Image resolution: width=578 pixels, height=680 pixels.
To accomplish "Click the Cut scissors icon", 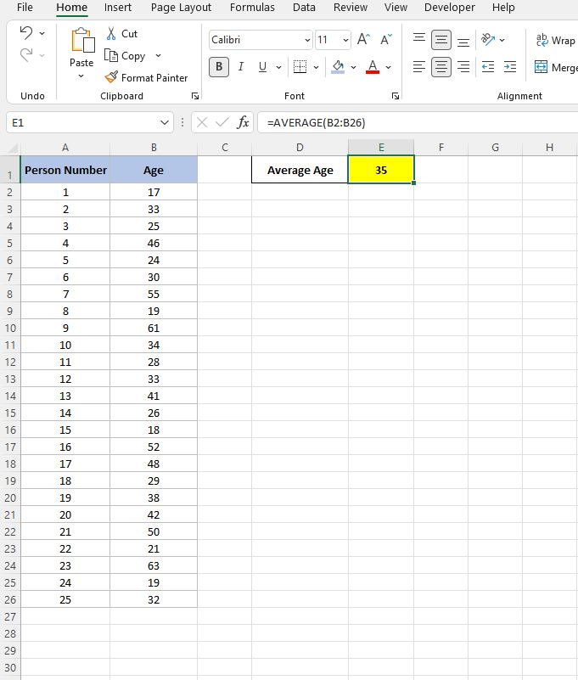I will pyautogui.click(x=111, y=33).
